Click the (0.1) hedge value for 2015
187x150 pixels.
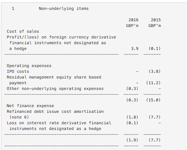pyautogui.click(x=155, y=49)
